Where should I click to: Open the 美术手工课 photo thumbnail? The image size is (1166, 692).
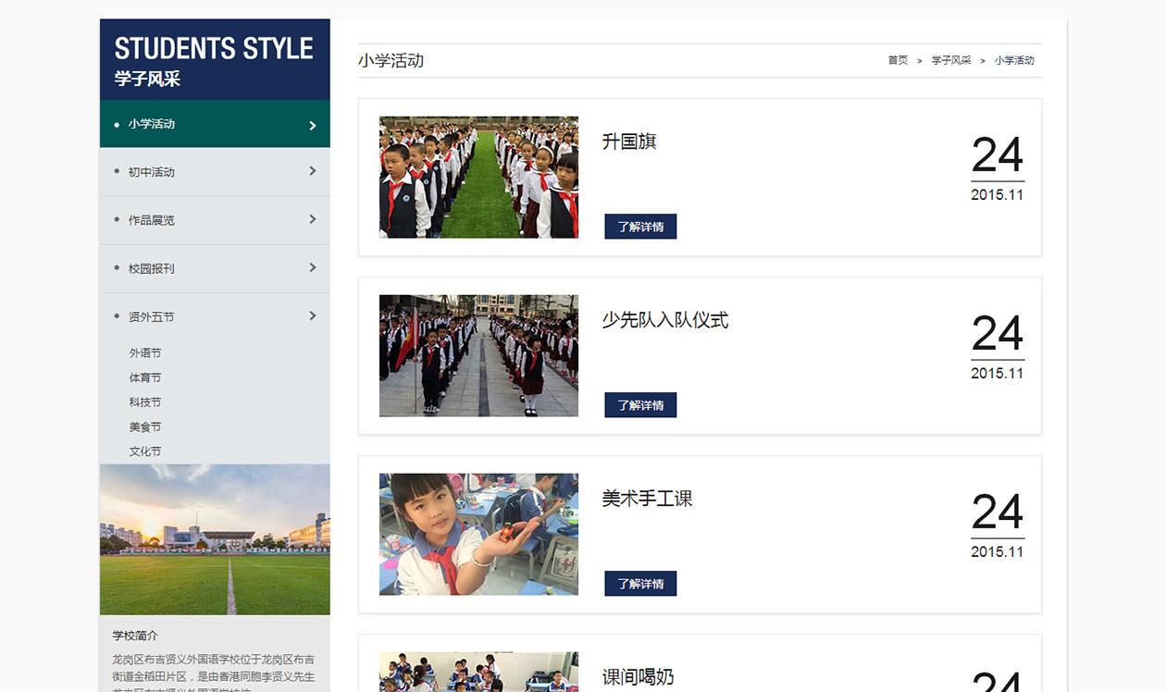(478, 534)
